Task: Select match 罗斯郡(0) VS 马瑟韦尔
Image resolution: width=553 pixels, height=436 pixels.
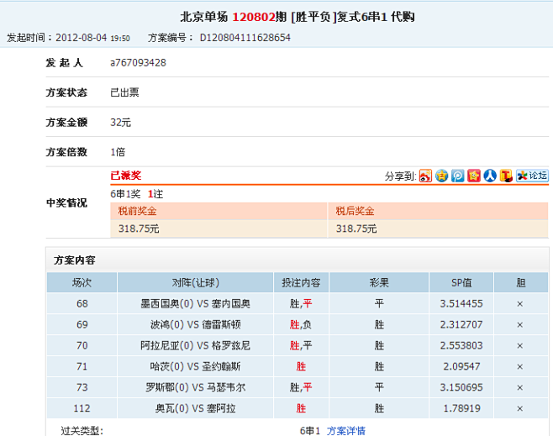Action: click(195, 387)
